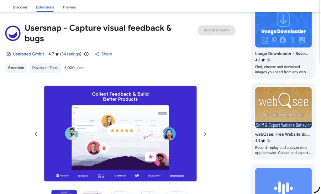
Task: Select the first screenshot thumbnail below the carousel
Action: (x=64, y=192)
